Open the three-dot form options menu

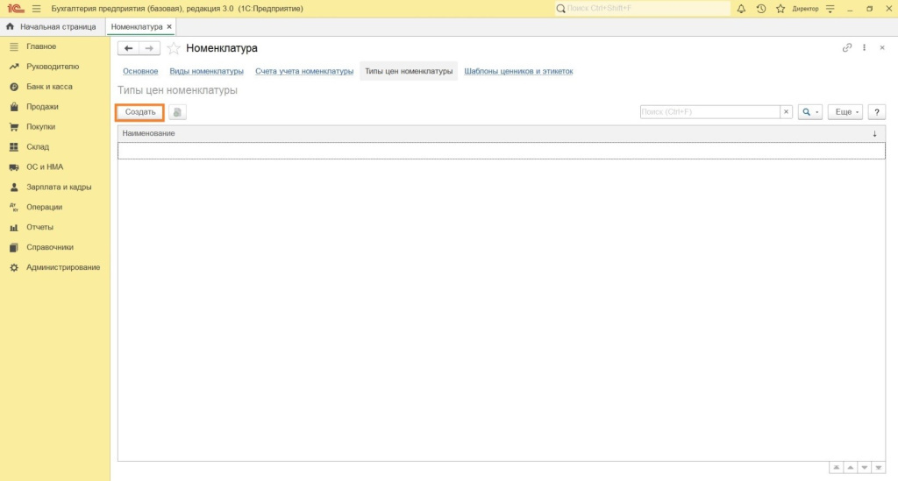point(864,48)
